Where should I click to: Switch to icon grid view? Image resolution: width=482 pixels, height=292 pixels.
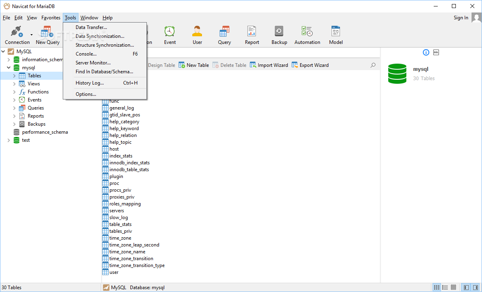[x=437, y=288]
